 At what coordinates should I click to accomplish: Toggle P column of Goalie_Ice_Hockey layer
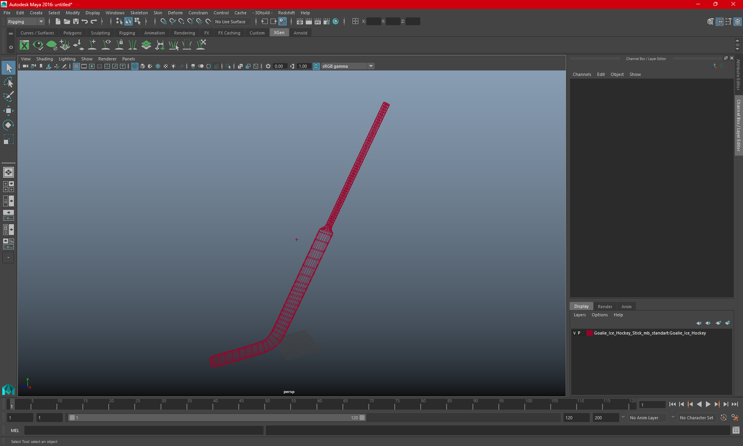tap(580, 333)
